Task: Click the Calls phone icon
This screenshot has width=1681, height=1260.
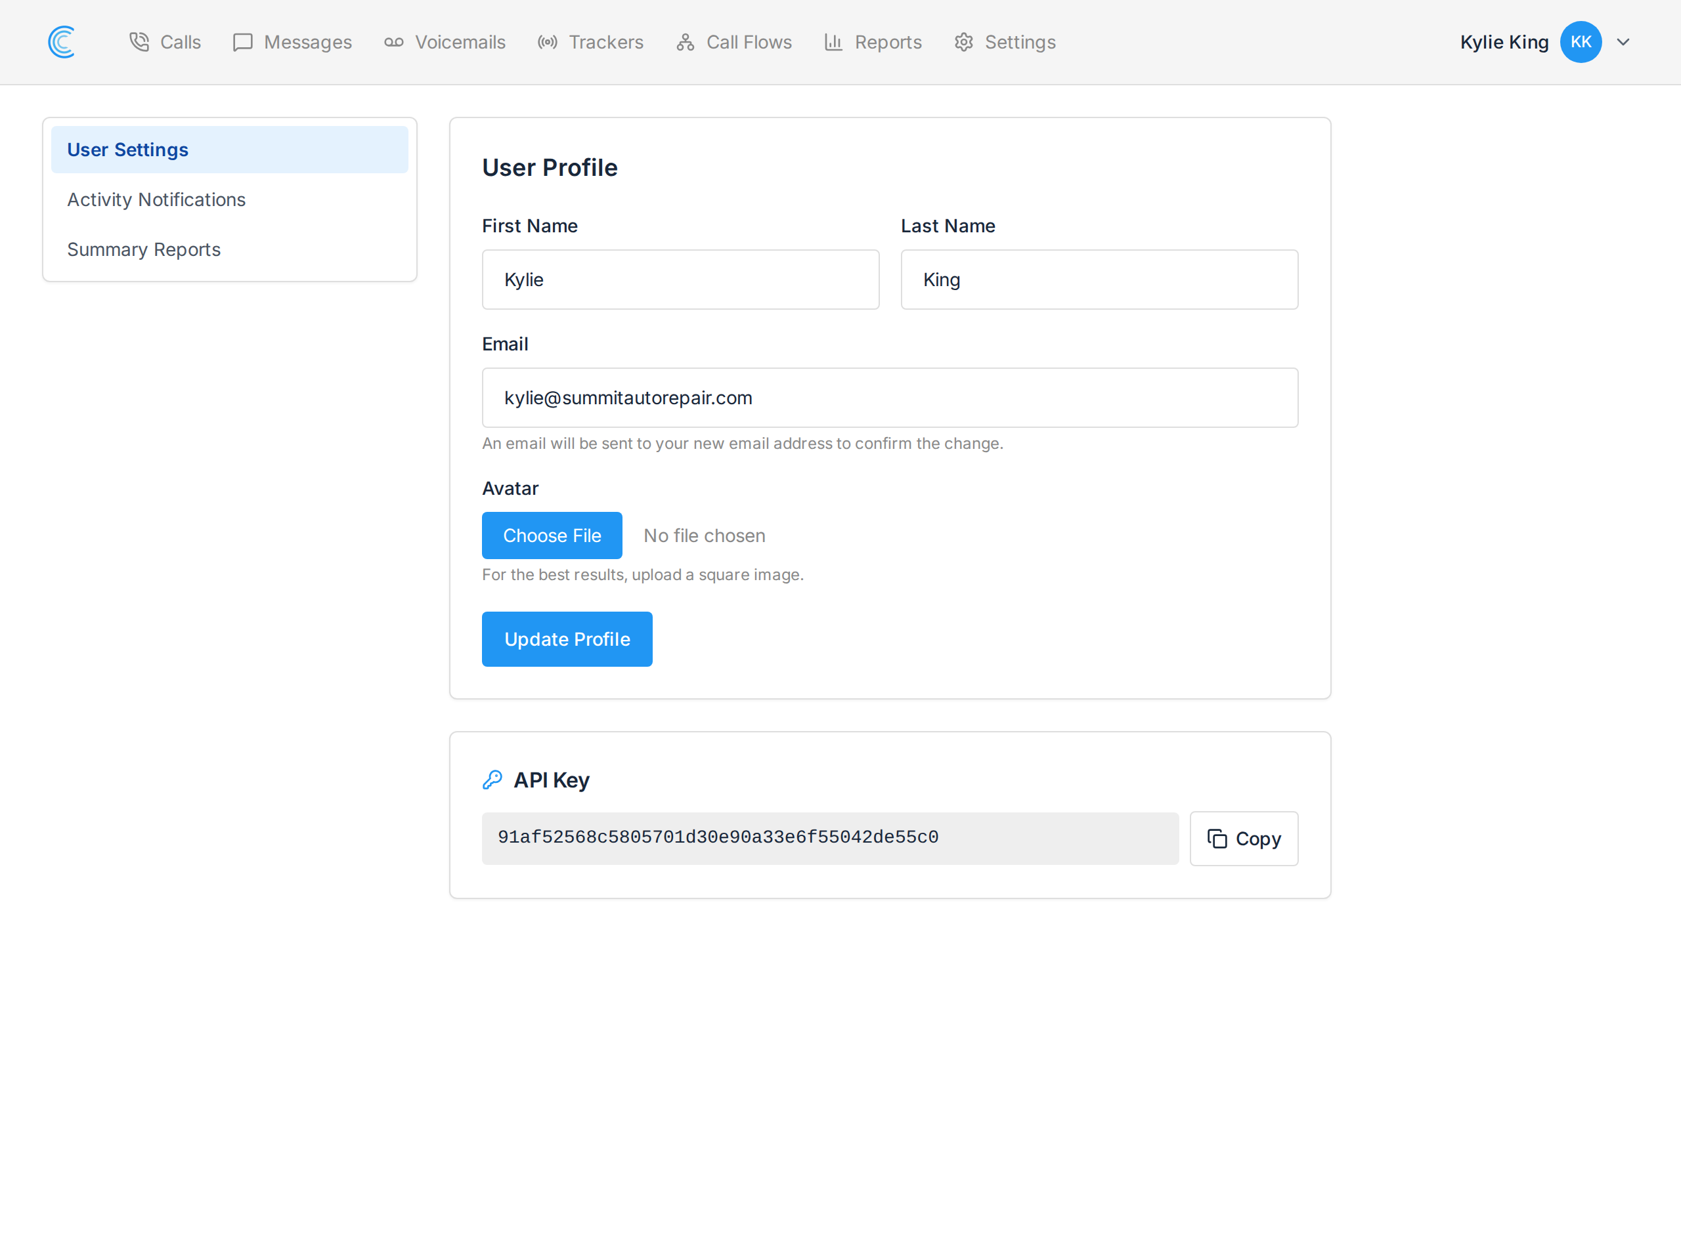Action: click(139, 42)
